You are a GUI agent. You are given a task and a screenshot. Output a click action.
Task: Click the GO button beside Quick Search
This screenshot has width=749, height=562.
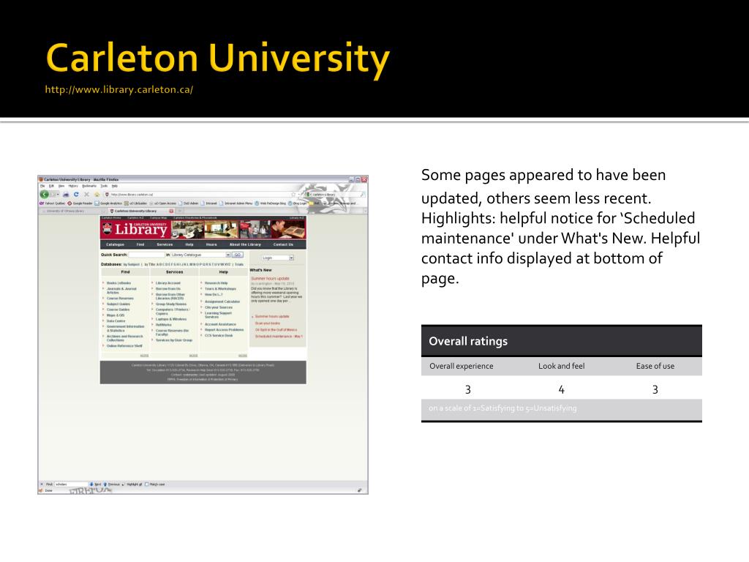238,255
